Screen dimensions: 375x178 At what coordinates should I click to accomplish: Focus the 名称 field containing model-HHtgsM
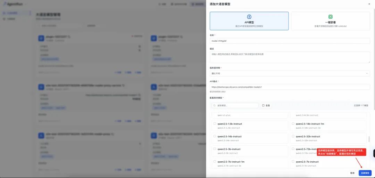point(290,41)
